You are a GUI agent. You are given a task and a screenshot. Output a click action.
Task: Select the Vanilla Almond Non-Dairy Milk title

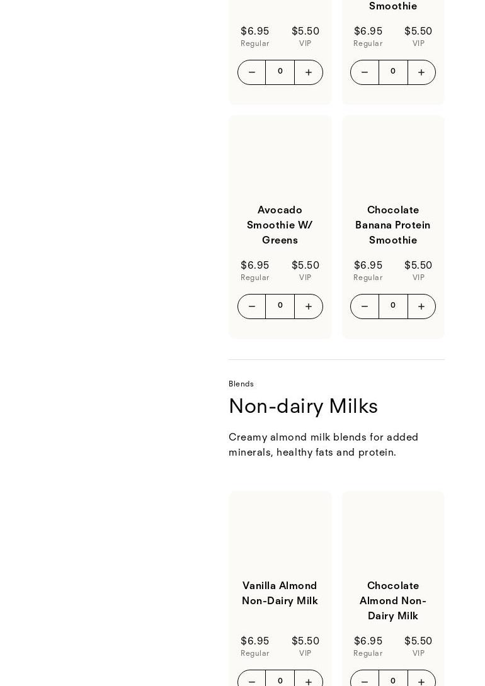click(280, 593)
